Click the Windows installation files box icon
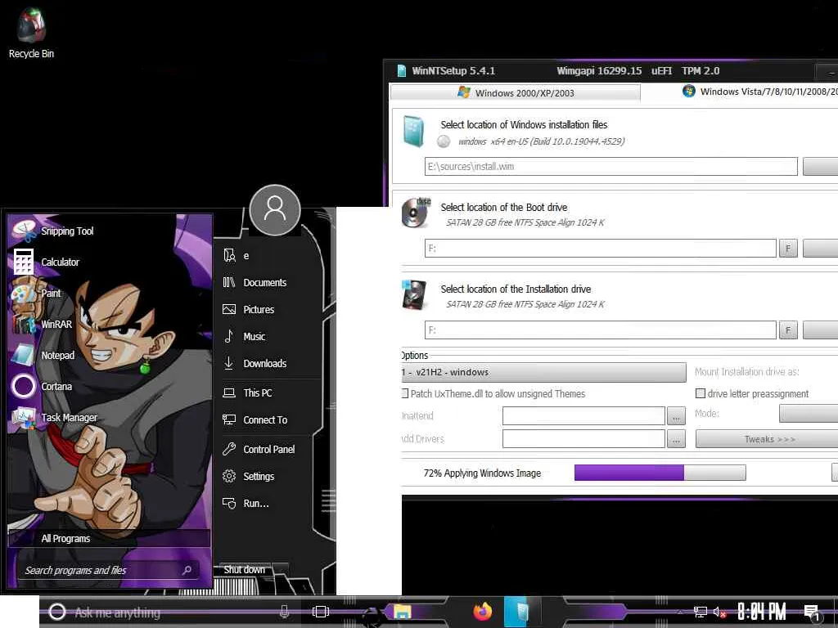 (x=413, y=132)
